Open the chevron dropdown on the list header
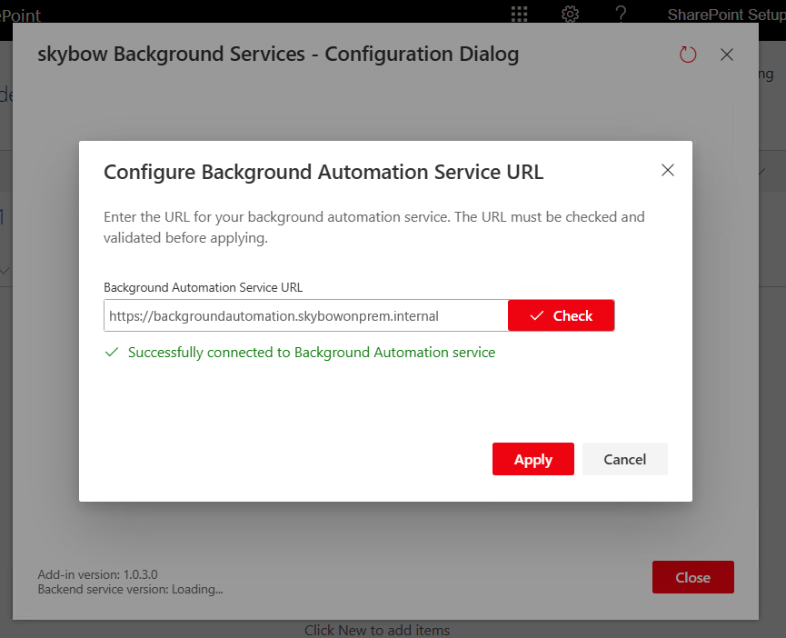Screen dimensions: 786x638 pyautogui.click(x=761, y=172)
